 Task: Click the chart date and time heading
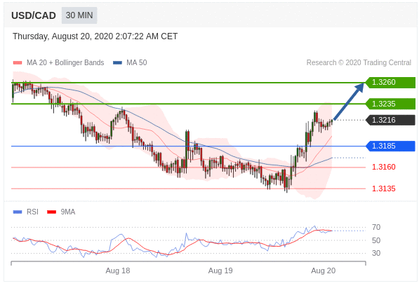click(x=95, y=36)
